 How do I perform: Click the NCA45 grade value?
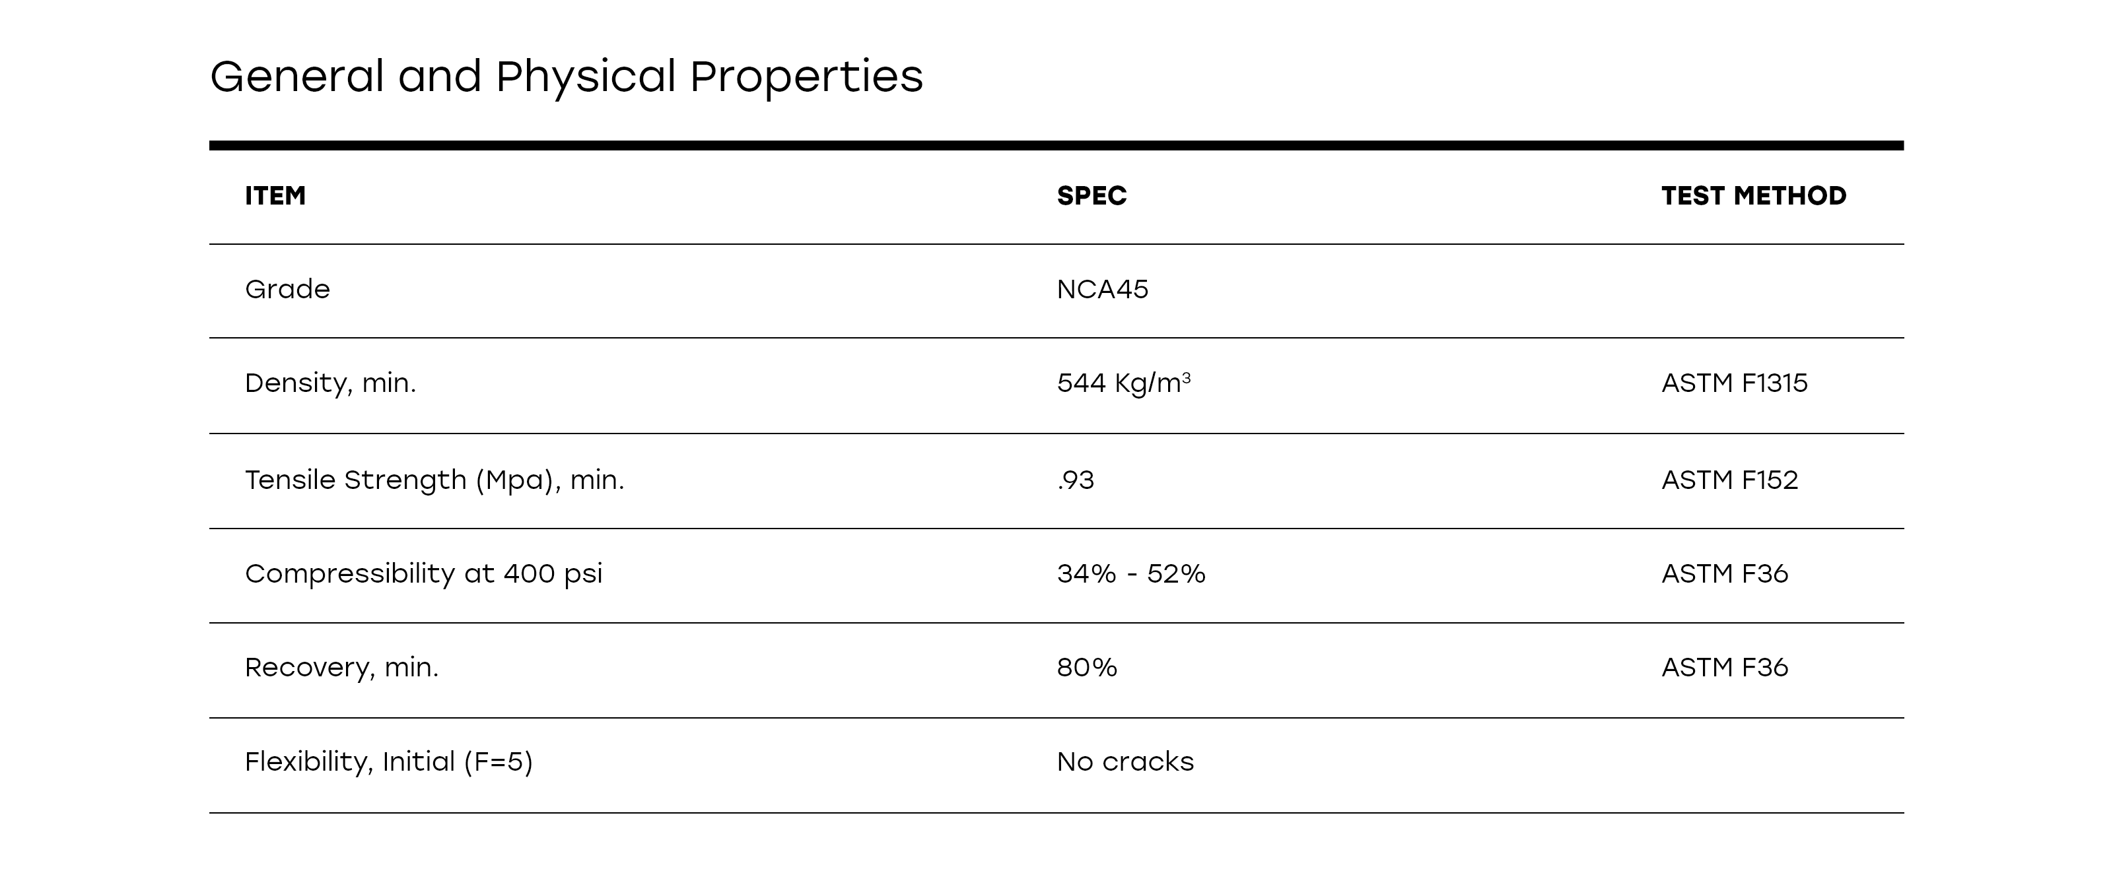coord(1101,290)
